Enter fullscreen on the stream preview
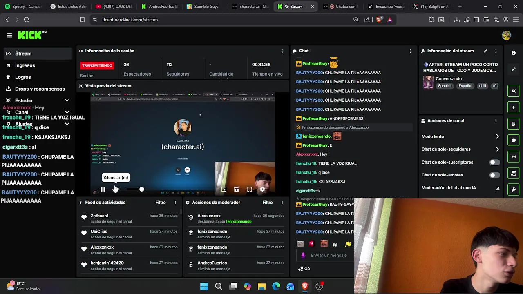The image size is (523, 294). click(250, 189)
